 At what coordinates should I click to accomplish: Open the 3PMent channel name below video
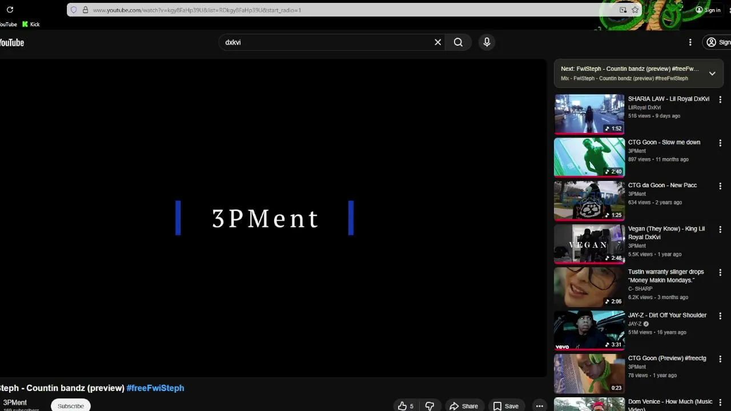pos(15,402)
